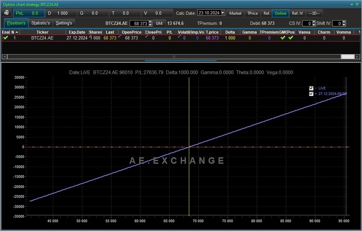Toggle the 27.12.2024 series checkbox in legend
Viewport: 362px width, 231px height.
[x=311, y=94]
